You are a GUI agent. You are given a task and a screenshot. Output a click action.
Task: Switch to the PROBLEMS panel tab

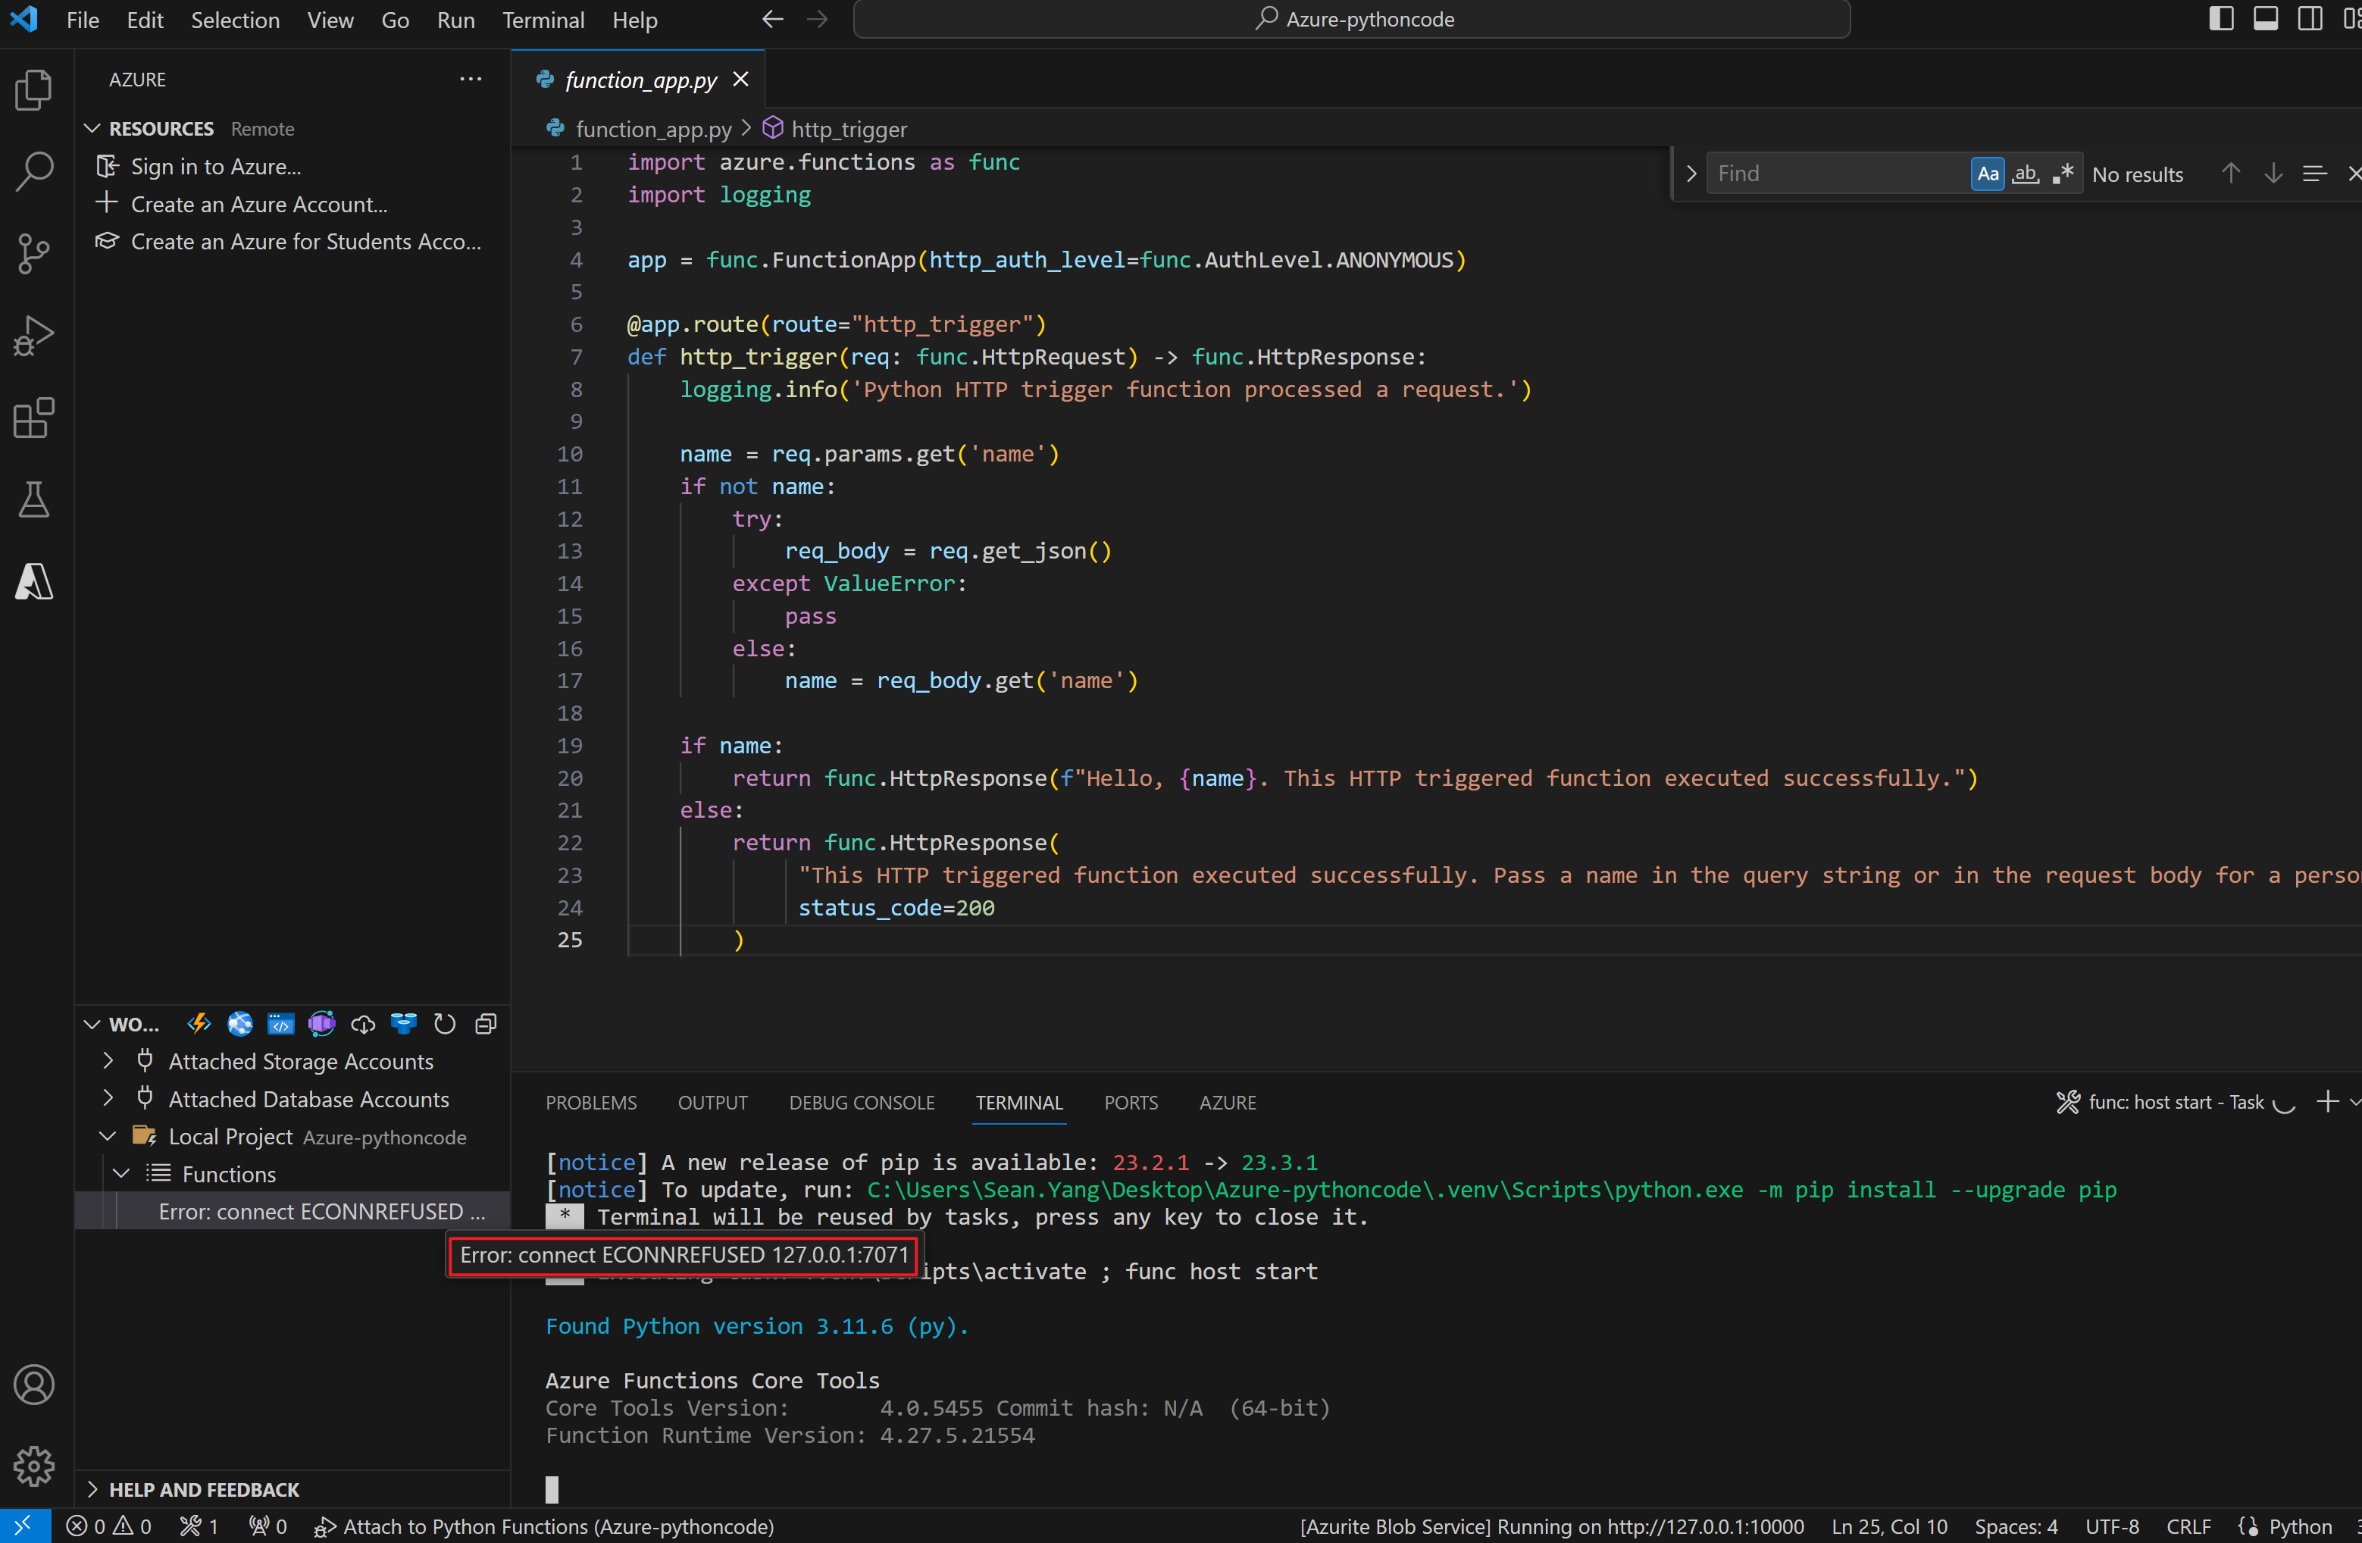[590, 1103]
